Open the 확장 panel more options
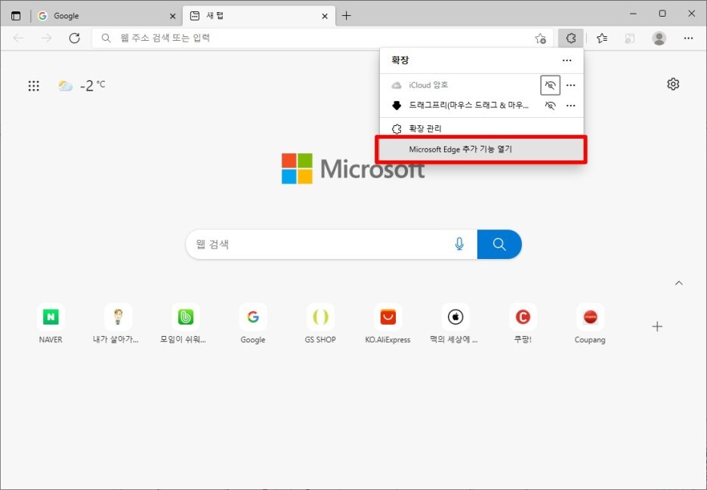707x490 pixels. (567, 60)
